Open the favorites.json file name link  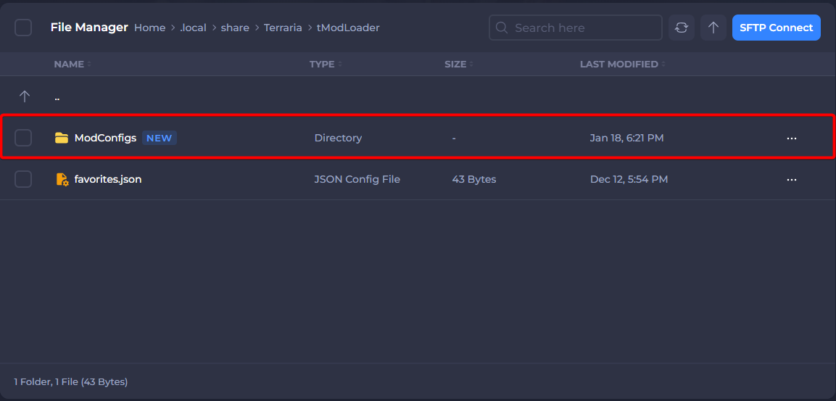pyautogui.click(x=108, y=179)
